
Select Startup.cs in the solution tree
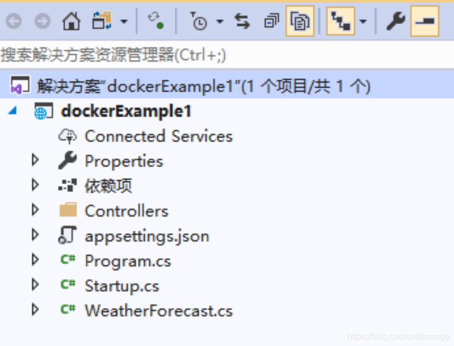(x=122, y=286)
